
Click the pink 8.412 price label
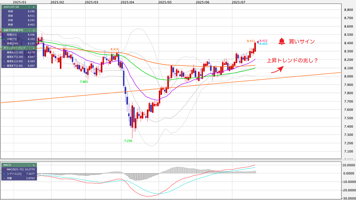click(x=263, y=41)
